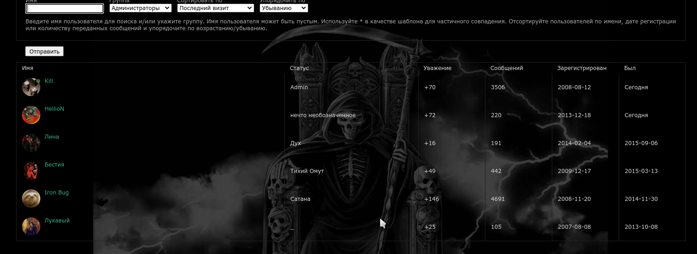Open the sort-by dropdown showing Последний визит
The width and height of the screenshot is (697, 254).
tap(216, 8)
